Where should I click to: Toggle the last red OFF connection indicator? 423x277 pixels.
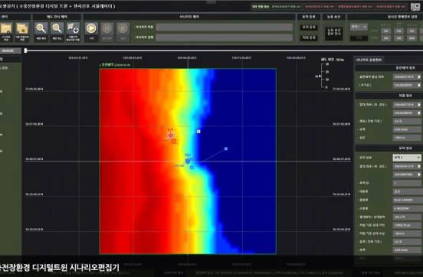tap(391, 6)
